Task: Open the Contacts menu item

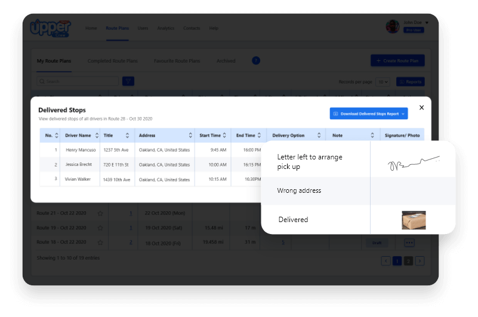Action: pyautogui.click(x=192, y=28)
